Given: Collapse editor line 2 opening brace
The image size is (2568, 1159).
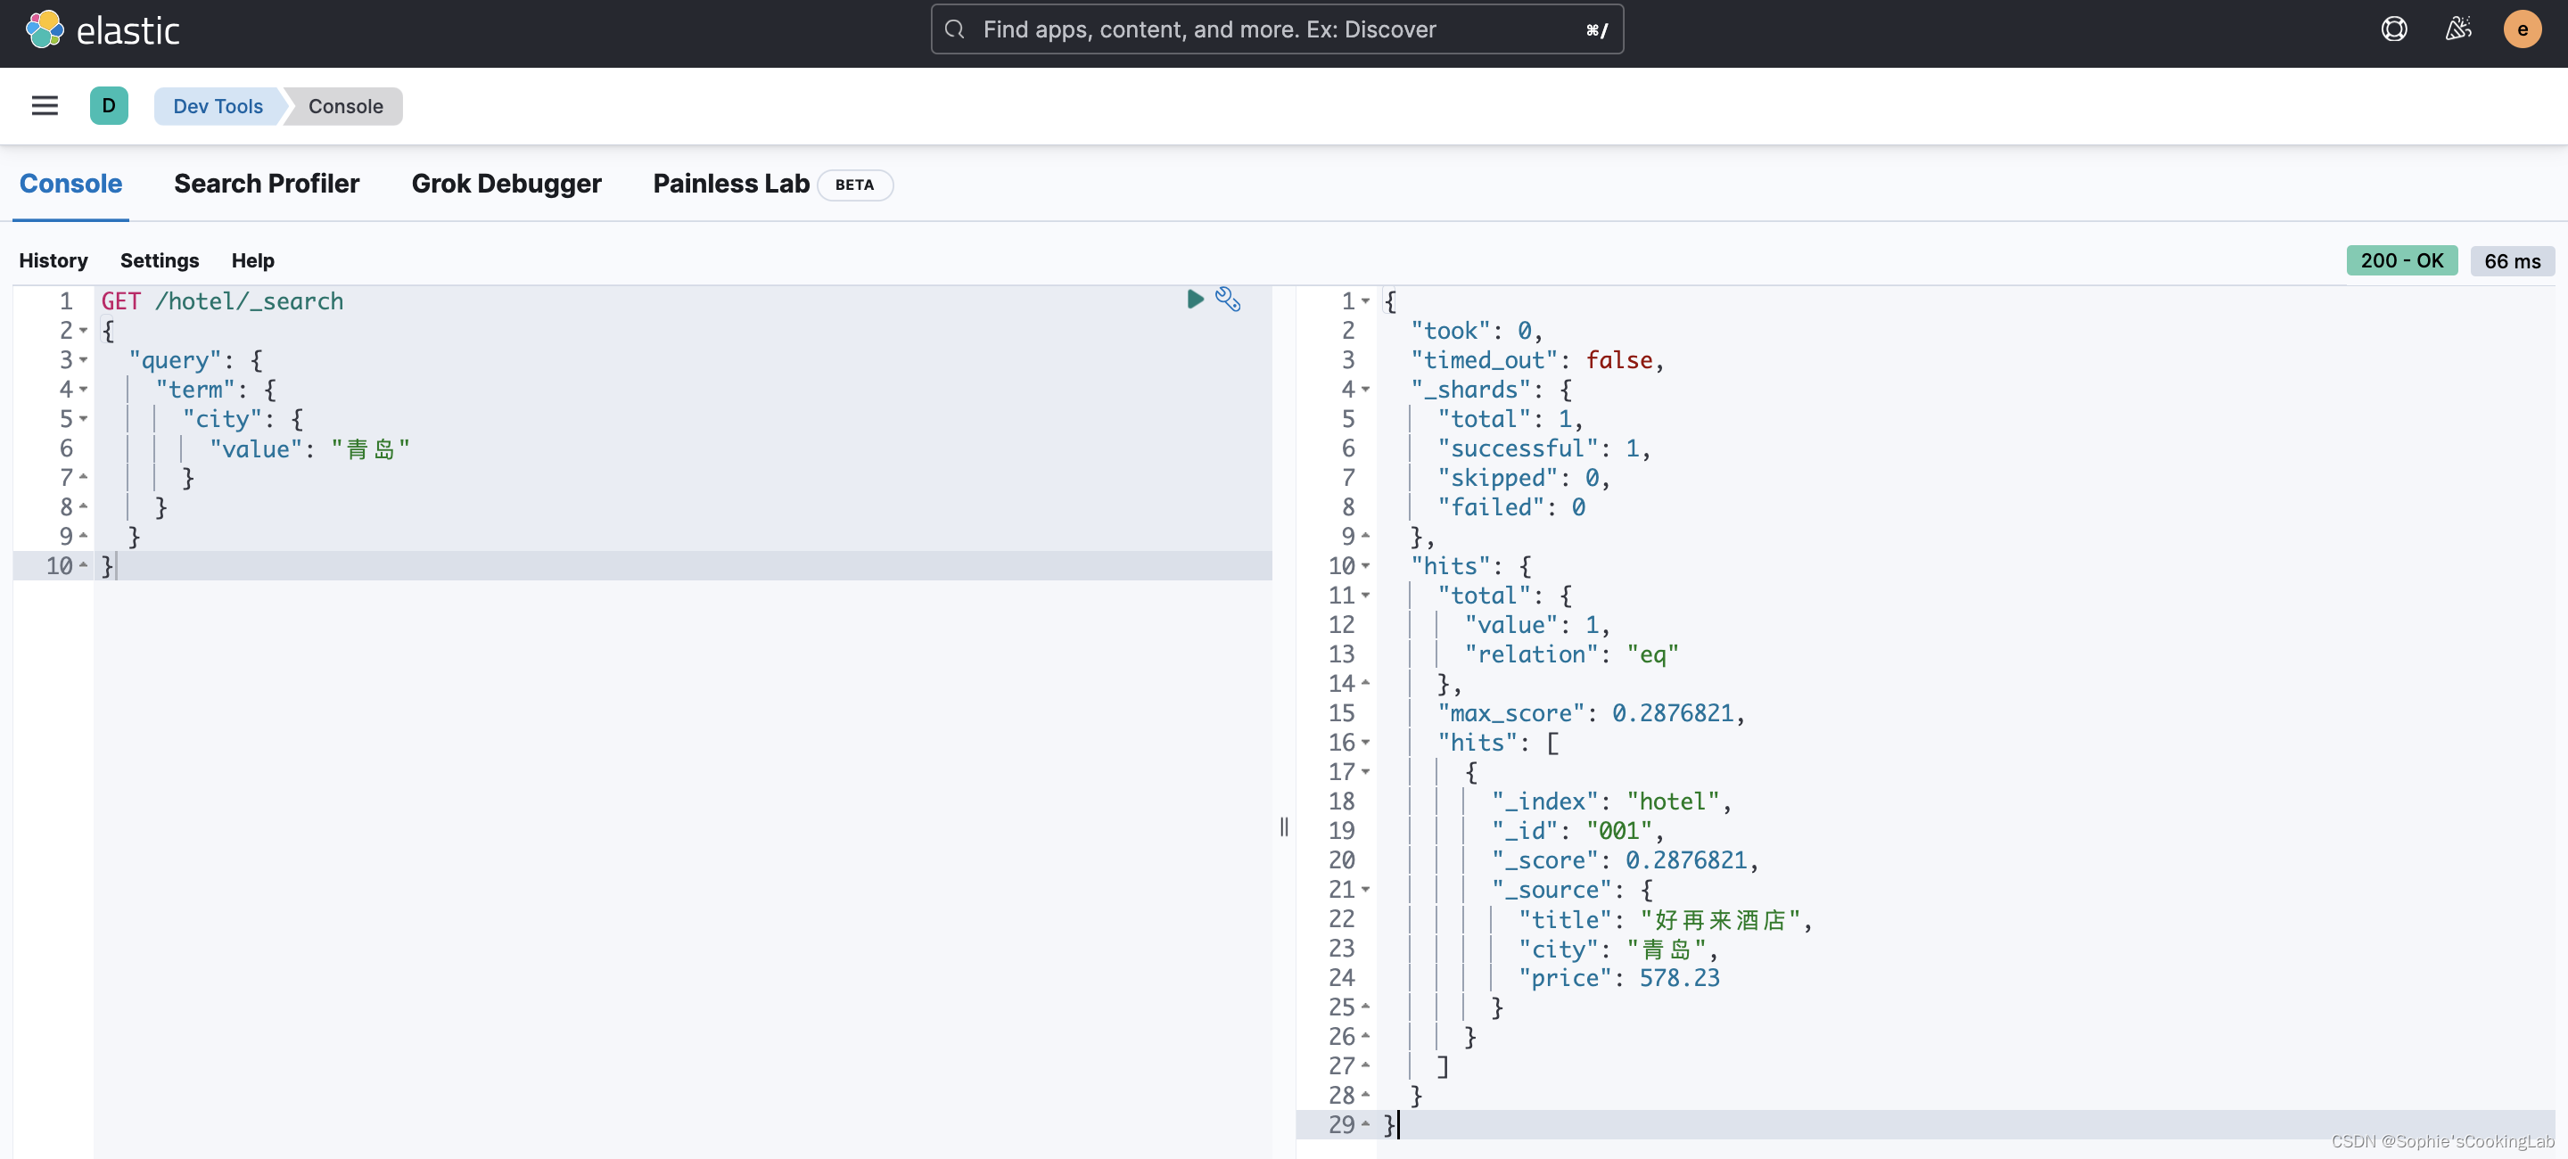Looking at the screenshot, I should 84,331.
